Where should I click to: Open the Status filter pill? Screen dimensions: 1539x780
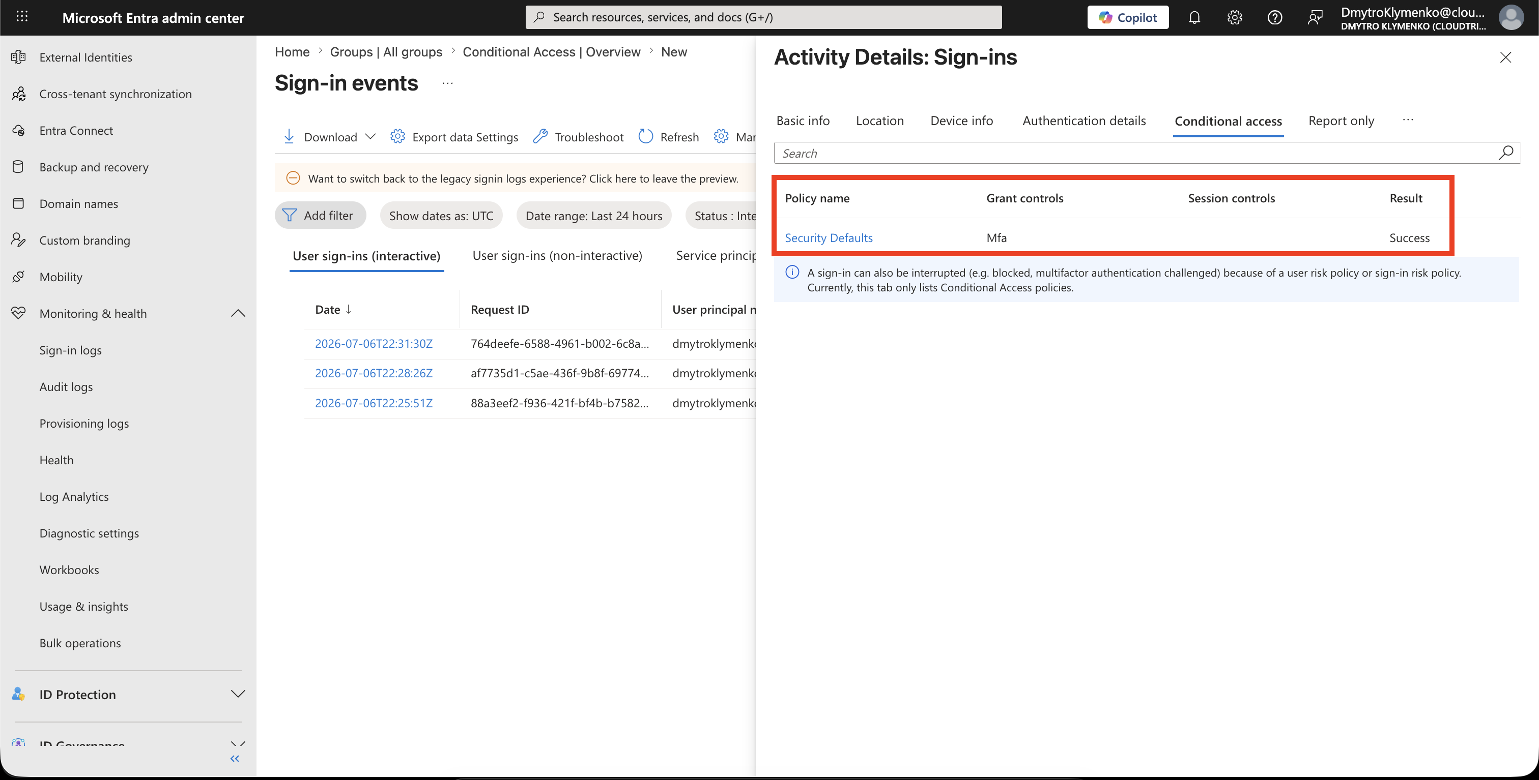click(721, 216)
